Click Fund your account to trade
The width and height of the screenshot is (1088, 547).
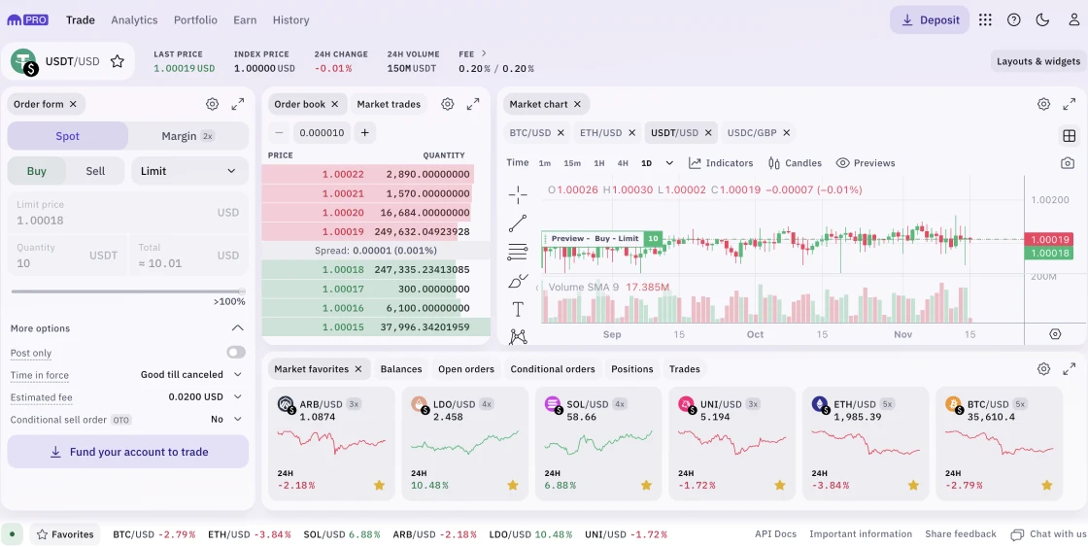tap(128, 452)
